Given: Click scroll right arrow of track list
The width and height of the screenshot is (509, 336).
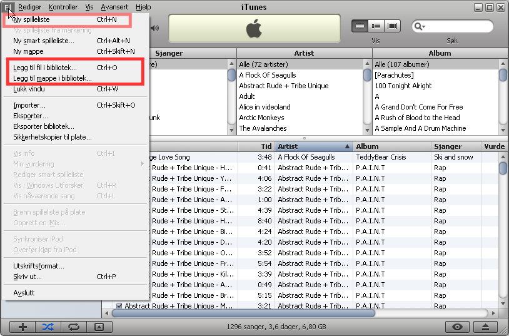Looking at the screenshot, I should coord(494,313).
